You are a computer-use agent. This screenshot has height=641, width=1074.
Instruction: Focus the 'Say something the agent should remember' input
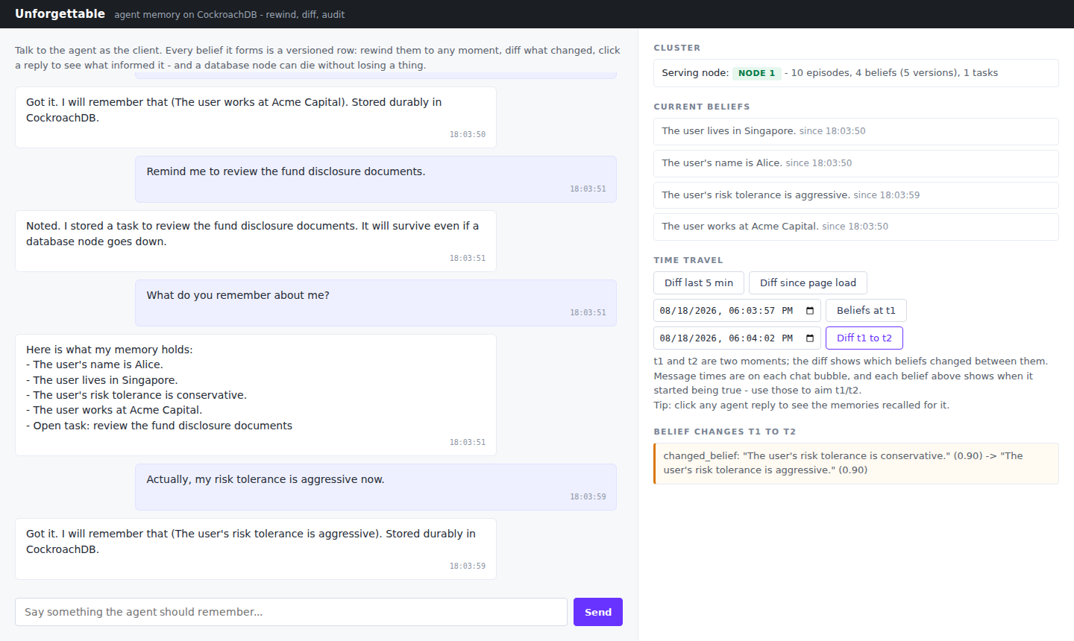[291, 612]
